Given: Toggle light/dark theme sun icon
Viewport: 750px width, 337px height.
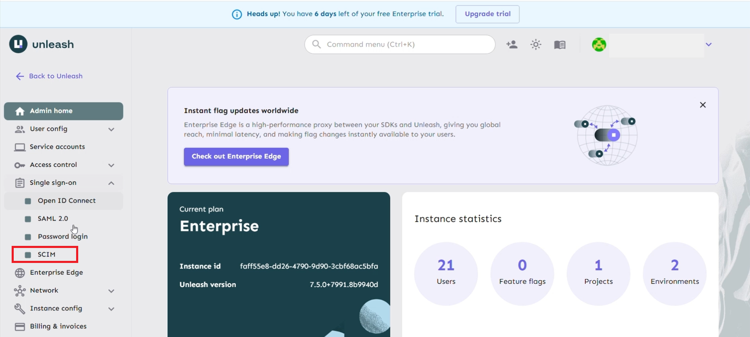Looking at the screenshot, I should coord(536,45).
